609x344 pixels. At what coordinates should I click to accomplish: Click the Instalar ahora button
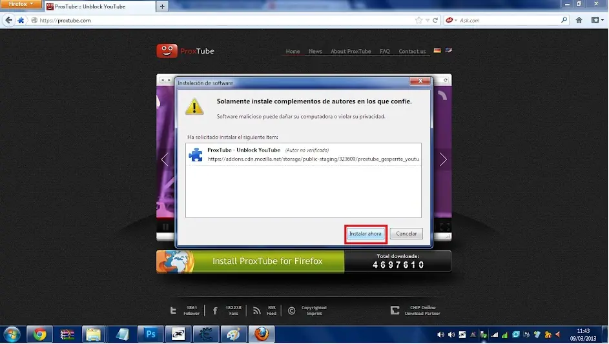[x=365, y=234]
